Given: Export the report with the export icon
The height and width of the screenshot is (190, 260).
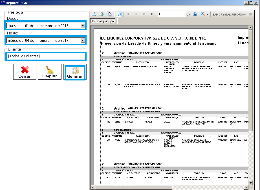Looking at the screenshot, I should click(93, 14).
